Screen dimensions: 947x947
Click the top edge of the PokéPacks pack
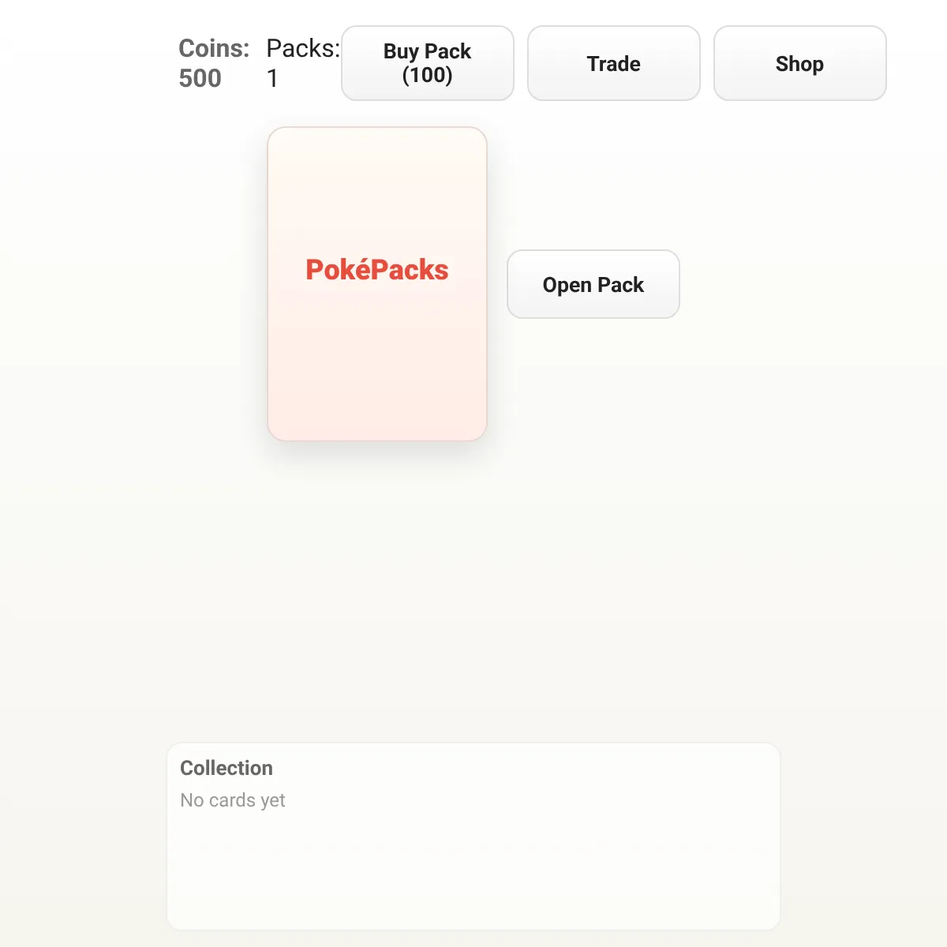tap(377, 129)
